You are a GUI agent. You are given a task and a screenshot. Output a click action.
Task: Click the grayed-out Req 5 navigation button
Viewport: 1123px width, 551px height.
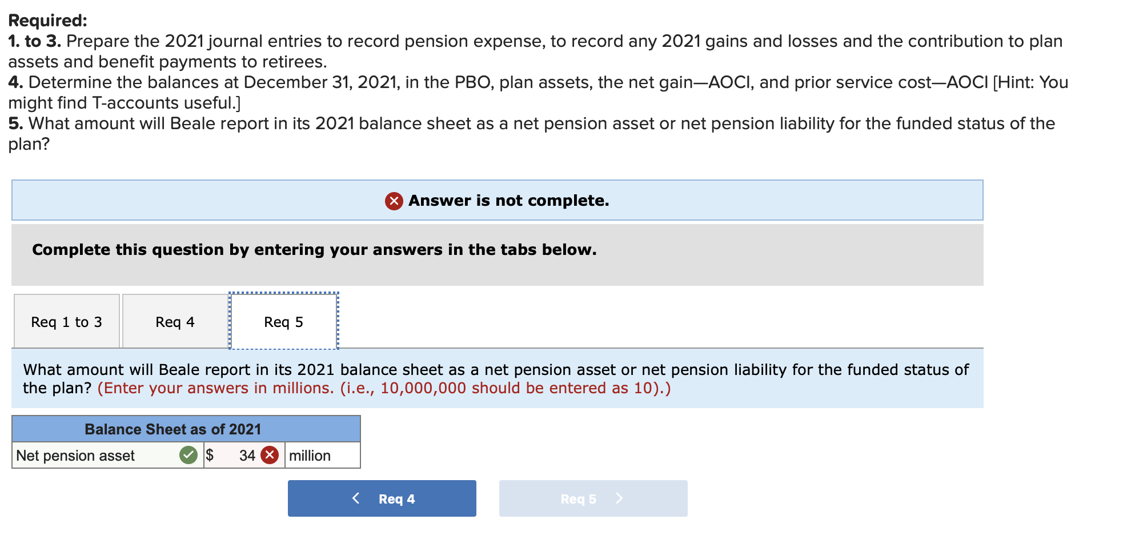click(x=593, y=498)
